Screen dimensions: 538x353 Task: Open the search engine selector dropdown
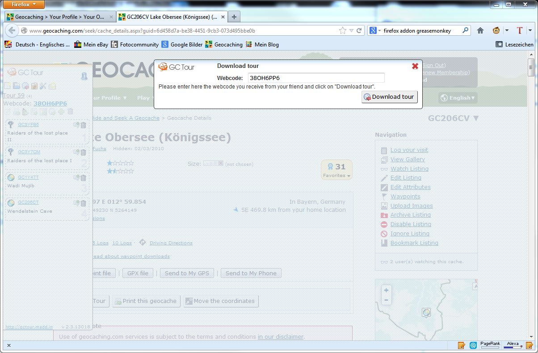point(375,31)
